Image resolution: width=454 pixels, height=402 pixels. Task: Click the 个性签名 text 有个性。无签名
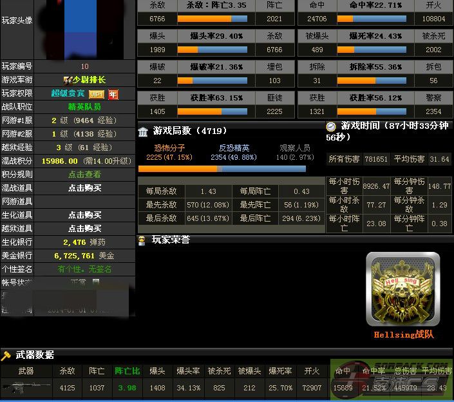[84, 269]
